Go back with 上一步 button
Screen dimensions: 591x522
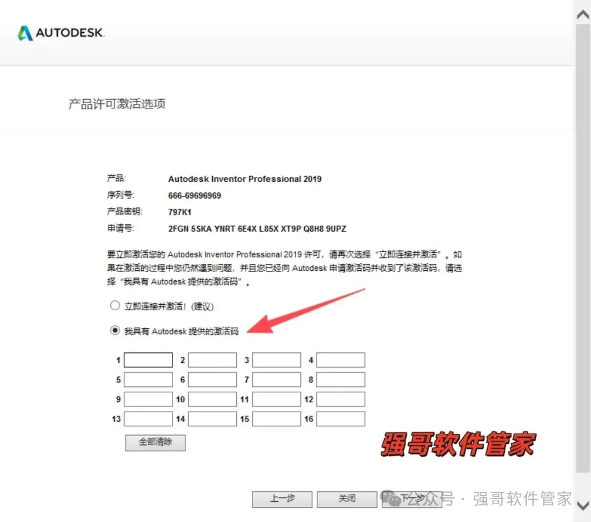click(282, 499)
